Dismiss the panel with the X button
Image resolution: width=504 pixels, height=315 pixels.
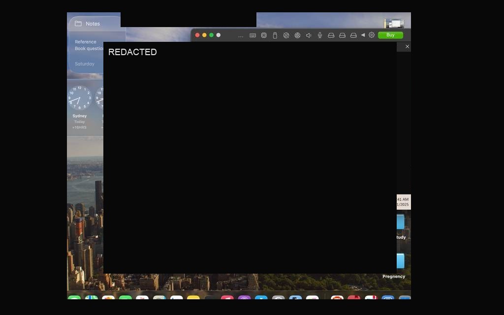[x=407, y=47]
